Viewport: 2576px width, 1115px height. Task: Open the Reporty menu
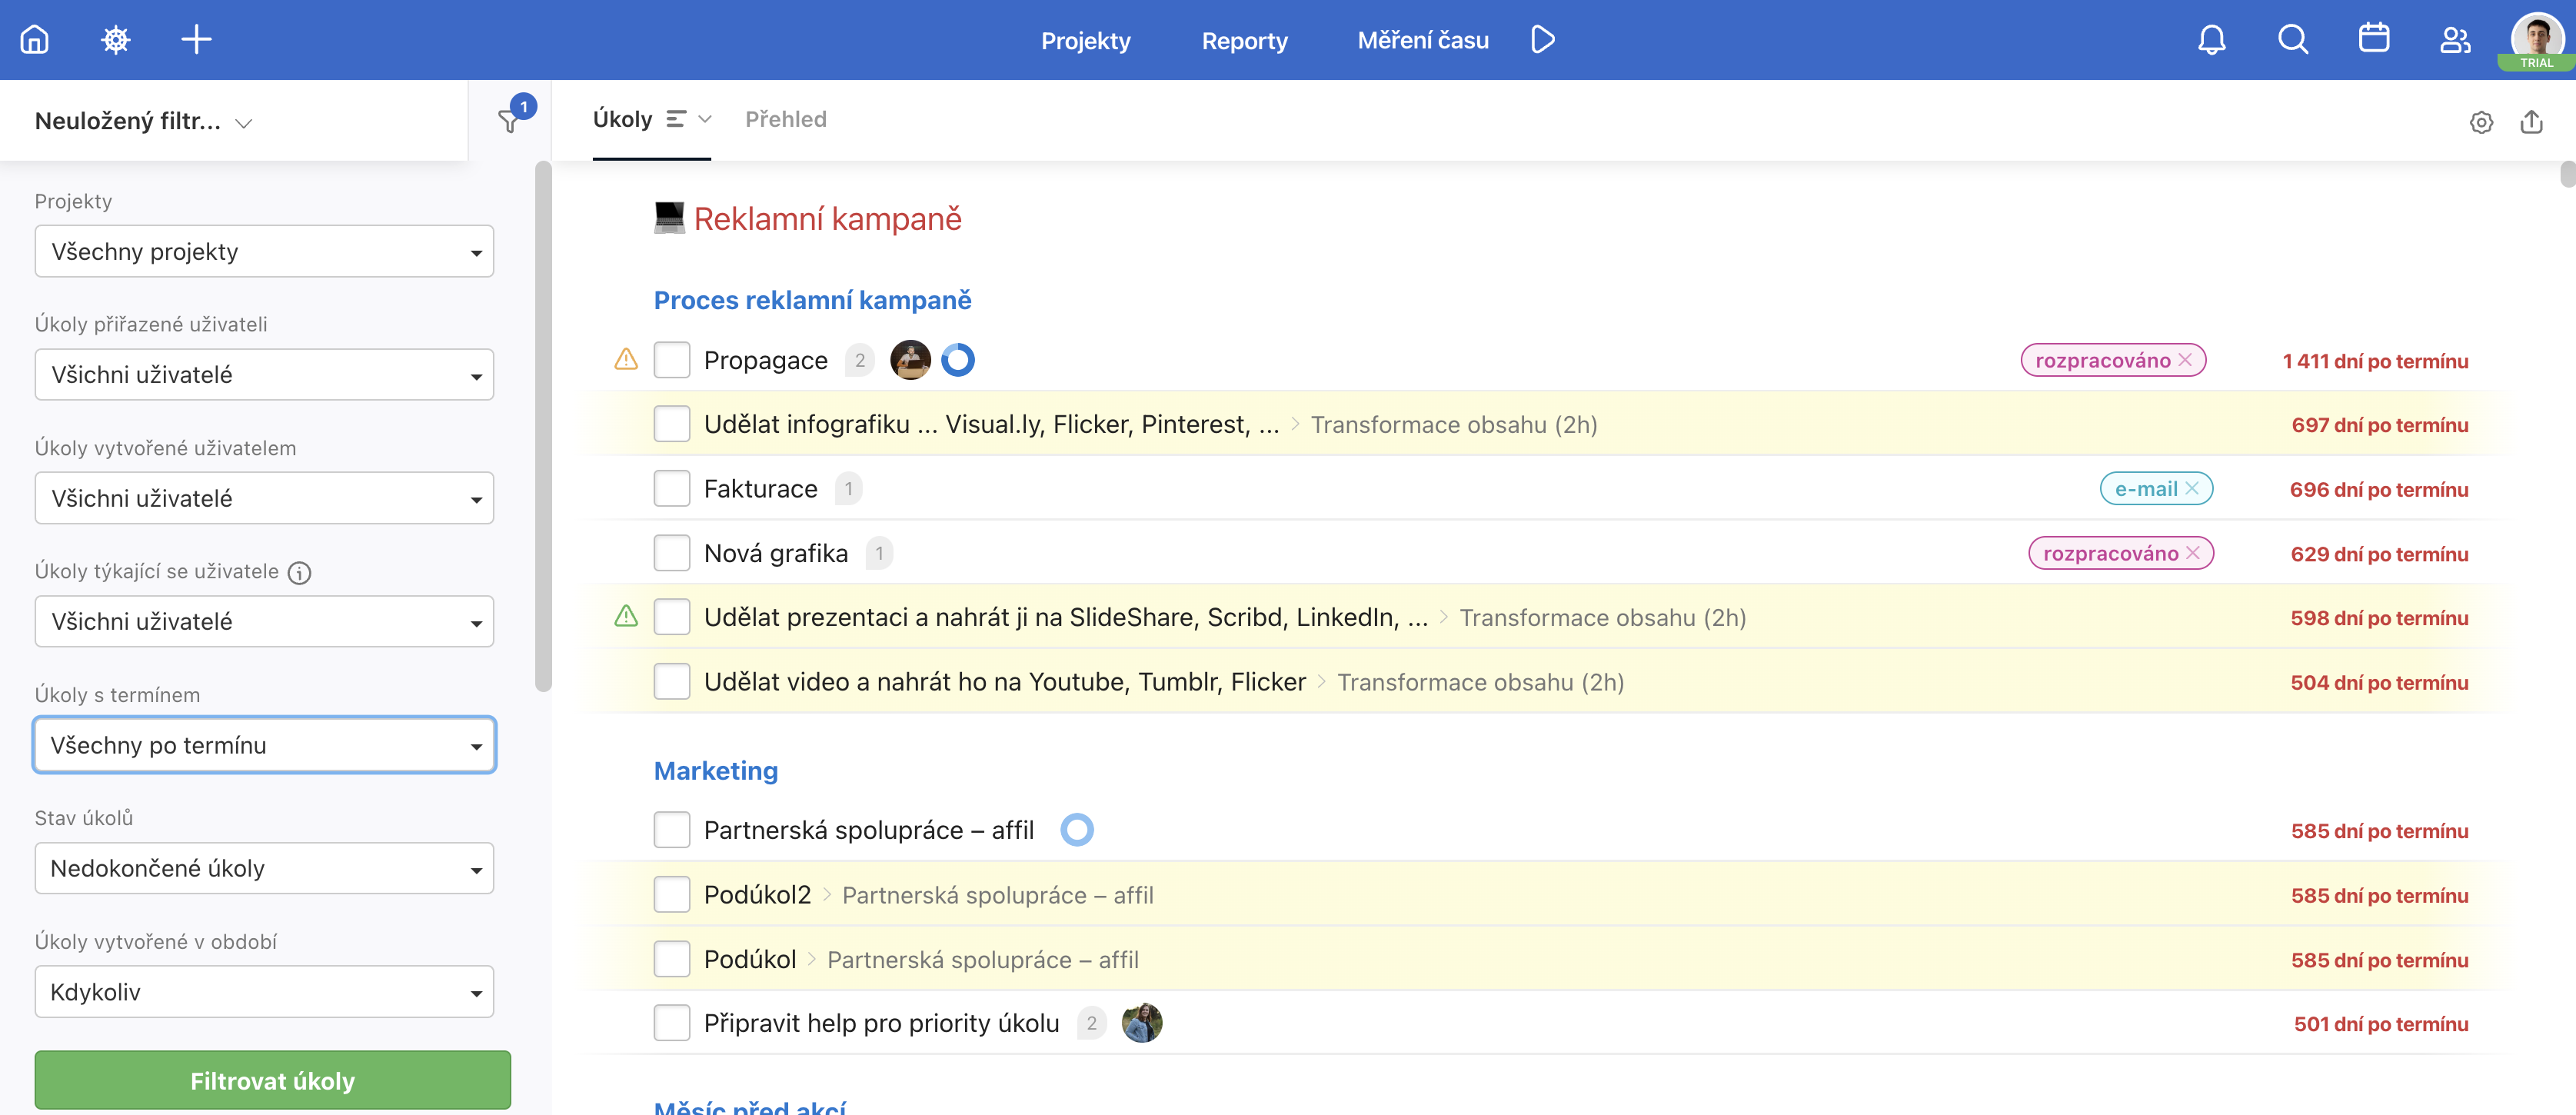tap(1244, 40)
